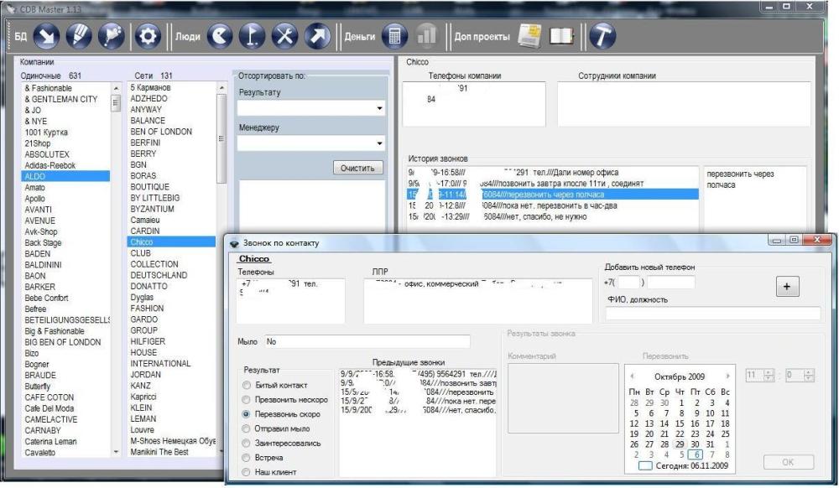839x488 pixels.
Task: Click the pencil edit icon in toolbar
Action: click(78, 36)
